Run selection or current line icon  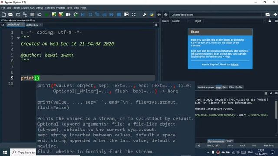[x=68, y=14]
